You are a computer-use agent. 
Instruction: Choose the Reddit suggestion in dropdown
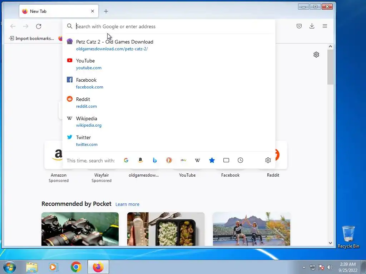click(x=169, y=102)
